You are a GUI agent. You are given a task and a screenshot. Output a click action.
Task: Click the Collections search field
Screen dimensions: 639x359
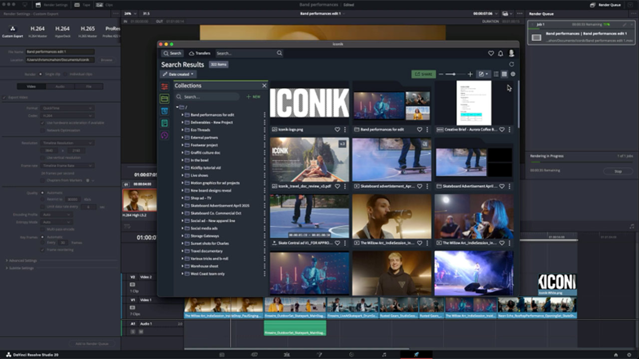(x=207, y=97)
